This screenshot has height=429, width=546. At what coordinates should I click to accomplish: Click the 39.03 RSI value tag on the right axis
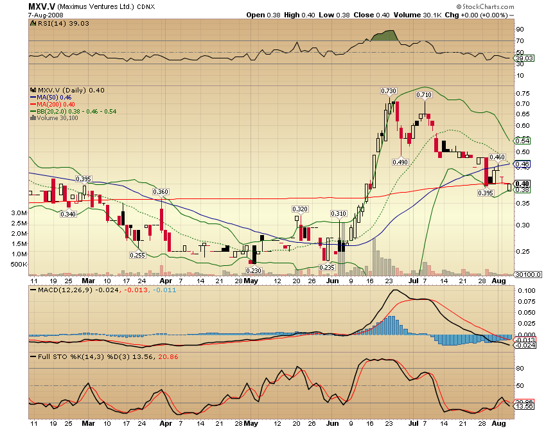(524, 58)
